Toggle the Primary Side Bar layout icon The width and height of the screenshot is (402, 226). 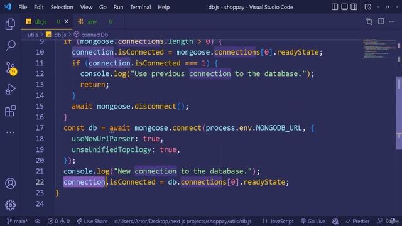[335, 7]
